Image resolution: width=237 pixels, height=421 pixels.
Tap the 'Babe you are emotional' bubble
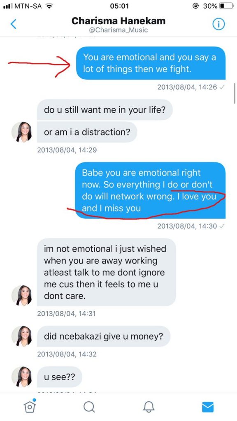pyautogui.click(x=151, y=190)
